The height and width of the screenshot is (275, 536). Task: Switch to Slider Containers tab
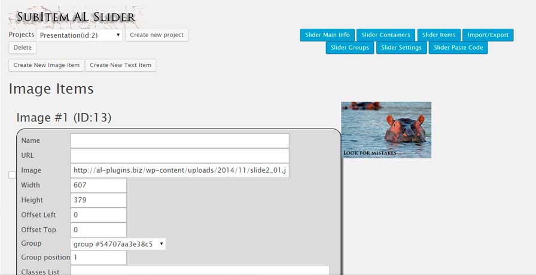pos(386,35)
